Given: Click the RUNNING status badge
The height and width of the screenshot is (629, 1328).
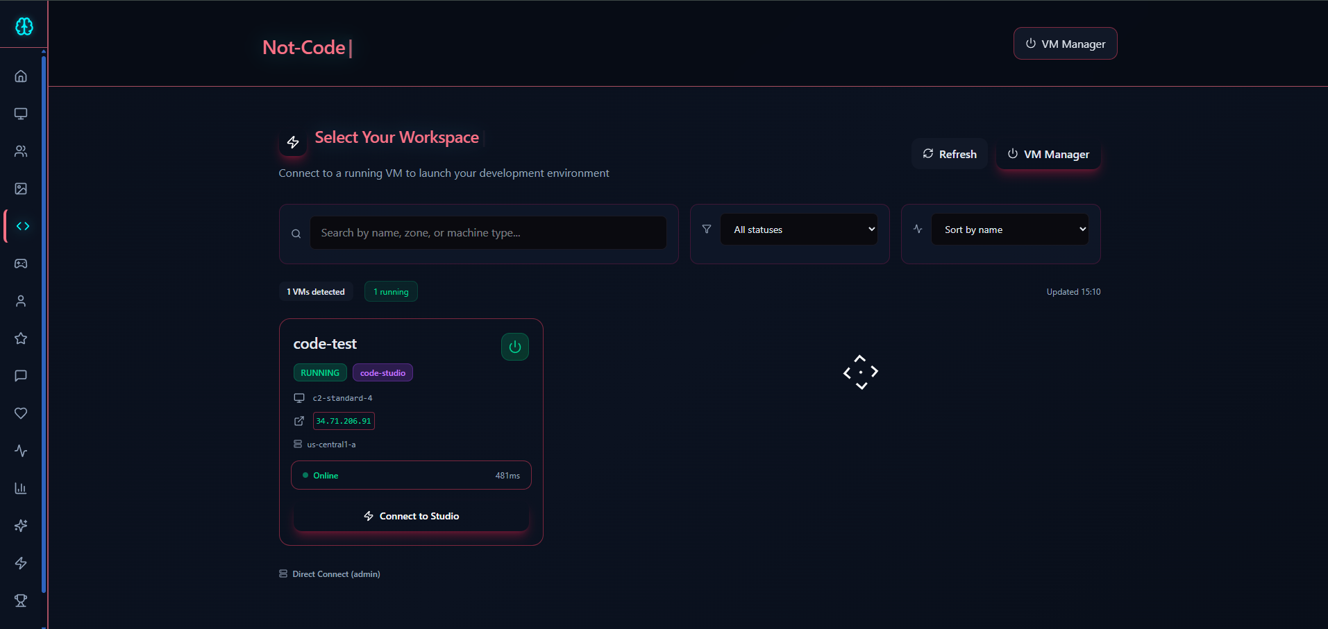Looking at the screenshot, I should point(320,372).
